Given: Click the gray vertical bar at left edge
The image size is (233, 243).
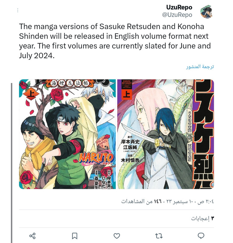Looking at the screenshot, I should [x=12, y=163].
